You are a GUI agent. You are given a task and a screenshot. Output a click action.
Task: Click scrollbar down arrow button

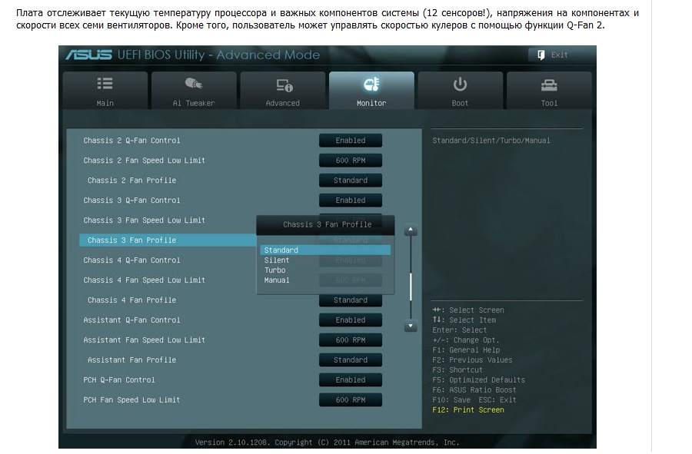411,326
